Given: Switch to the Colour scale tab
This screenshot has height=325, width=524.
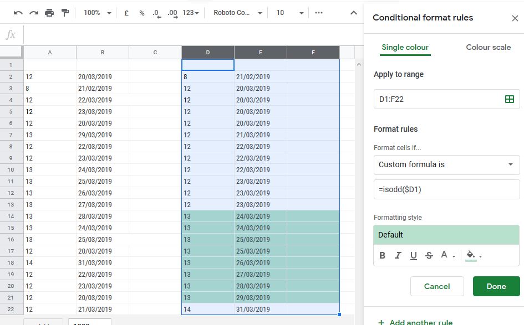Looking at the screenshot, I should coord(488,48).
